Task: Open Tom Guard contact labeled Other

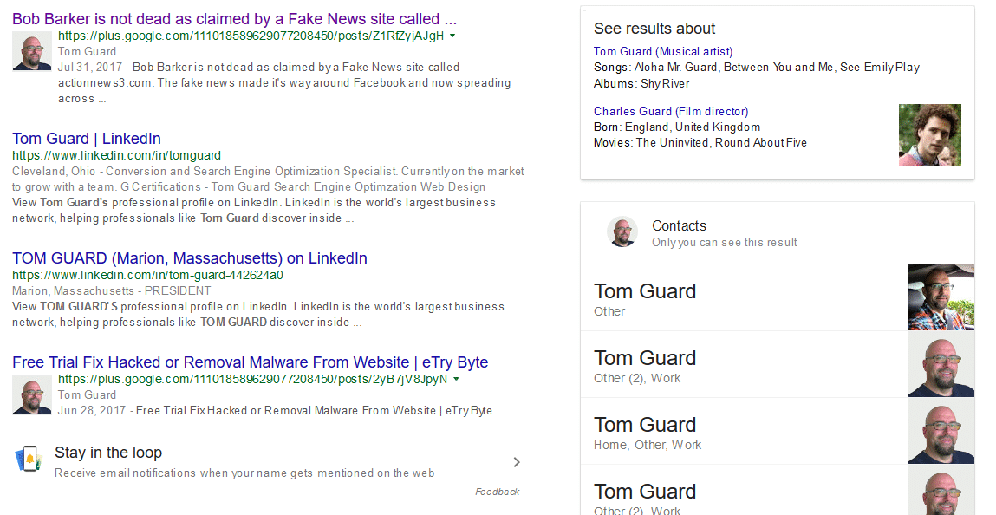Action: pyautogui.click(x=778, y=298)
